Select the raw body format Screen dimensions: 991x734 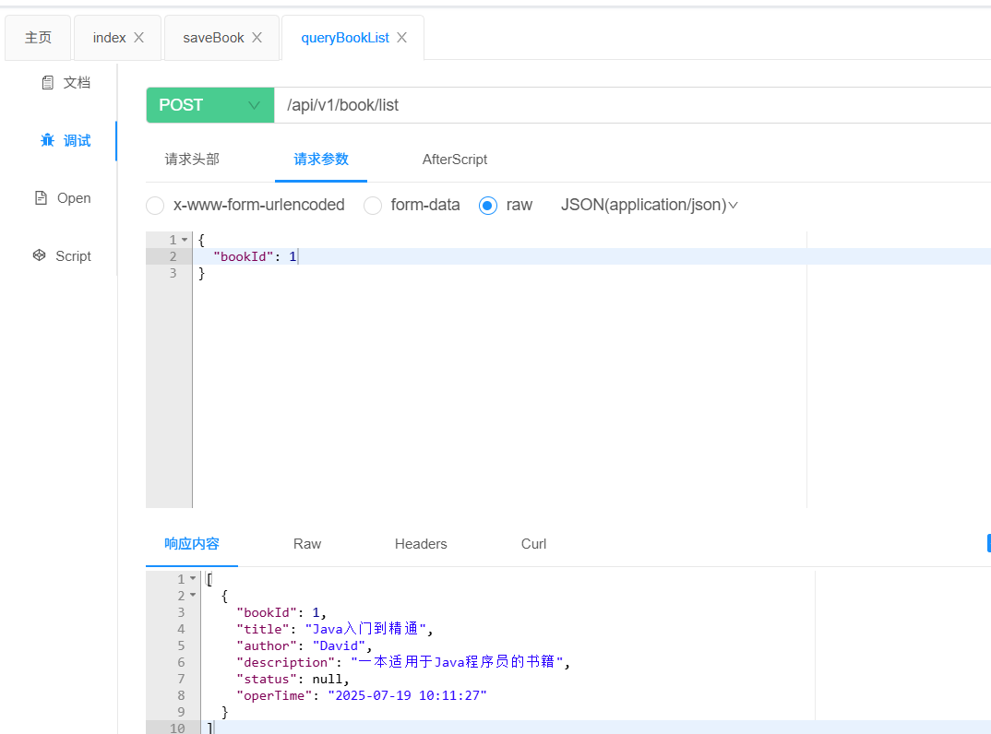pyautogui.click(x=487, y=205)
